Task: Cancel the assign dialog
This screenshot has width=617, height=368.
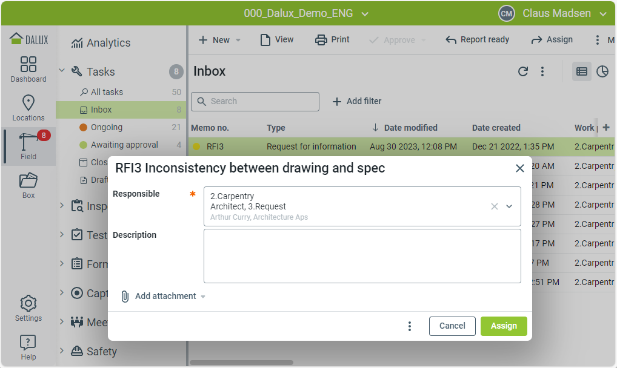Action: coord(452,326)
